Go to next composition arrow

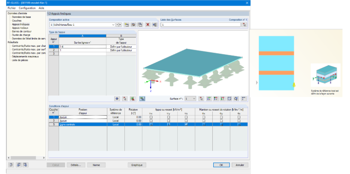[x=120, y=25]
